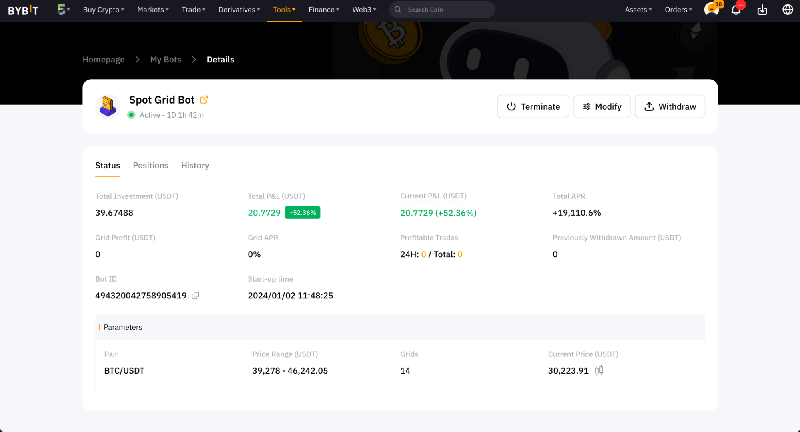This screenshot has width=800, height=432.
Task: Open the notifications bell
Action: click(x=736, y=10)
